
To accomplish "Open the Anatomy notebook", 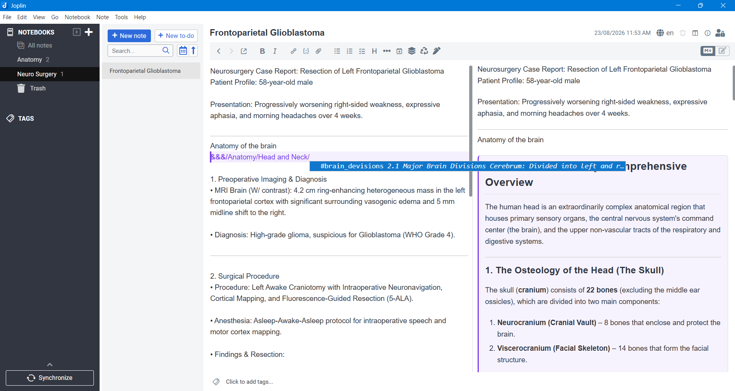I will coord(50,59).
